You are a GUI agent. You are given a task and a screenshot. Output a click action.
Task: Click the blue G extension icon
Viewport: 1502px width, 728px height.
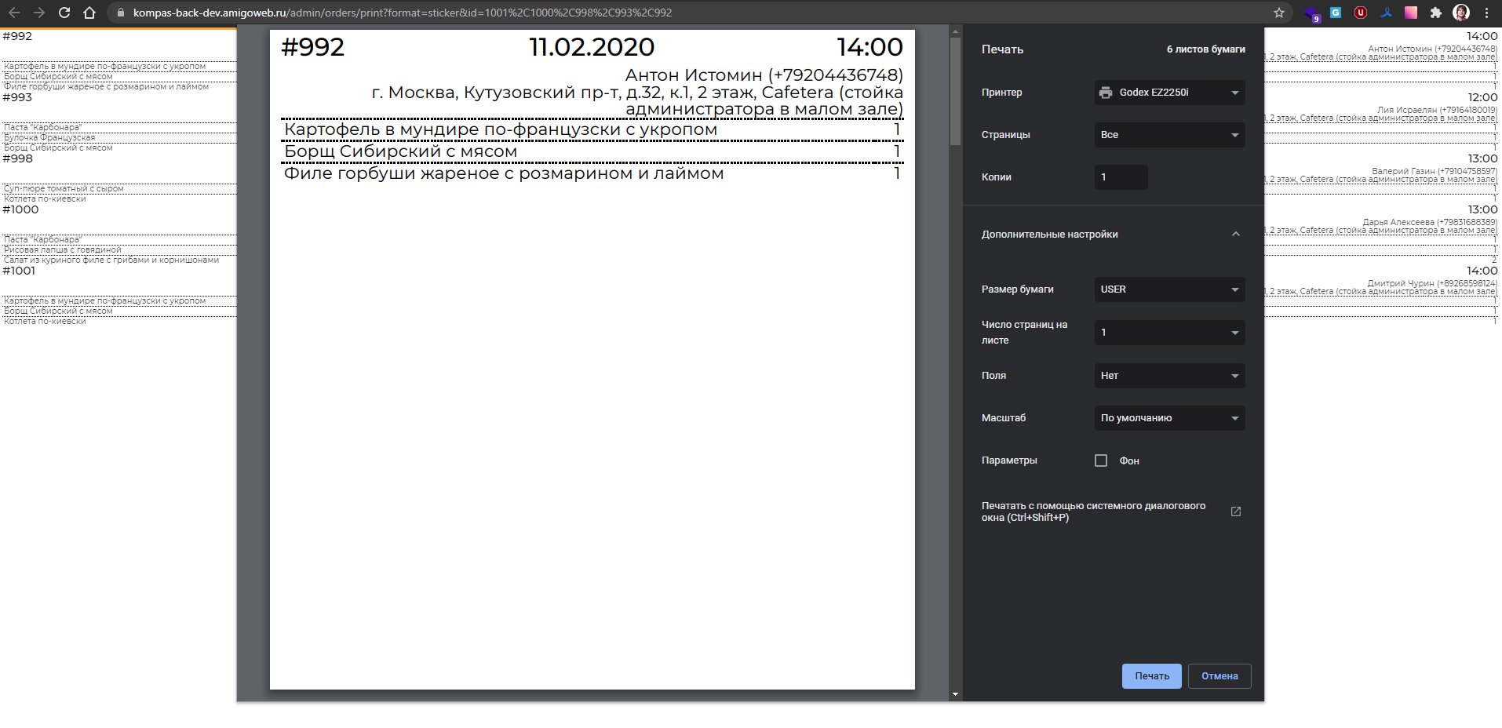pos(1336,13)
